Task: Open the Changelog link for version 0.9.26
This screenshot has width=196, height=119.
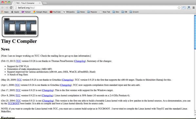Action: 80,61
